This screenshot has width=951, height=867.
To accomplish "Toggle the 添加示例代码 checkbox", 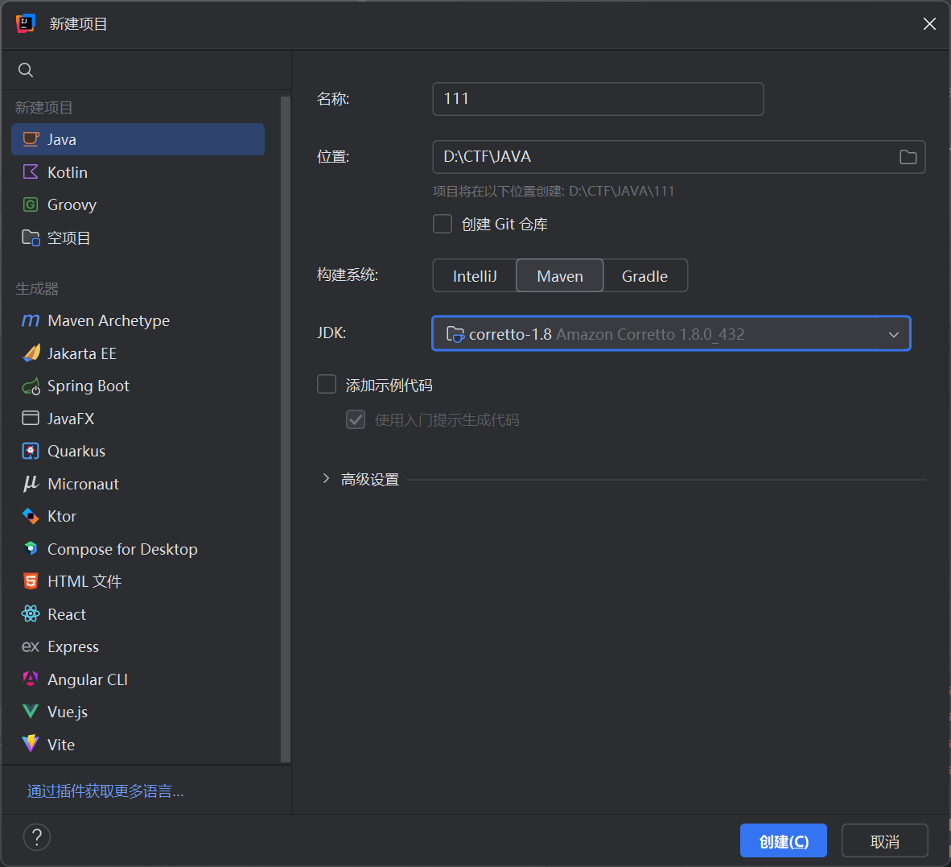I will (x=327, y=384).
